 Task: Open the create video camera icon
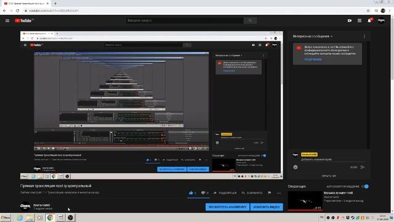(350, 20)
